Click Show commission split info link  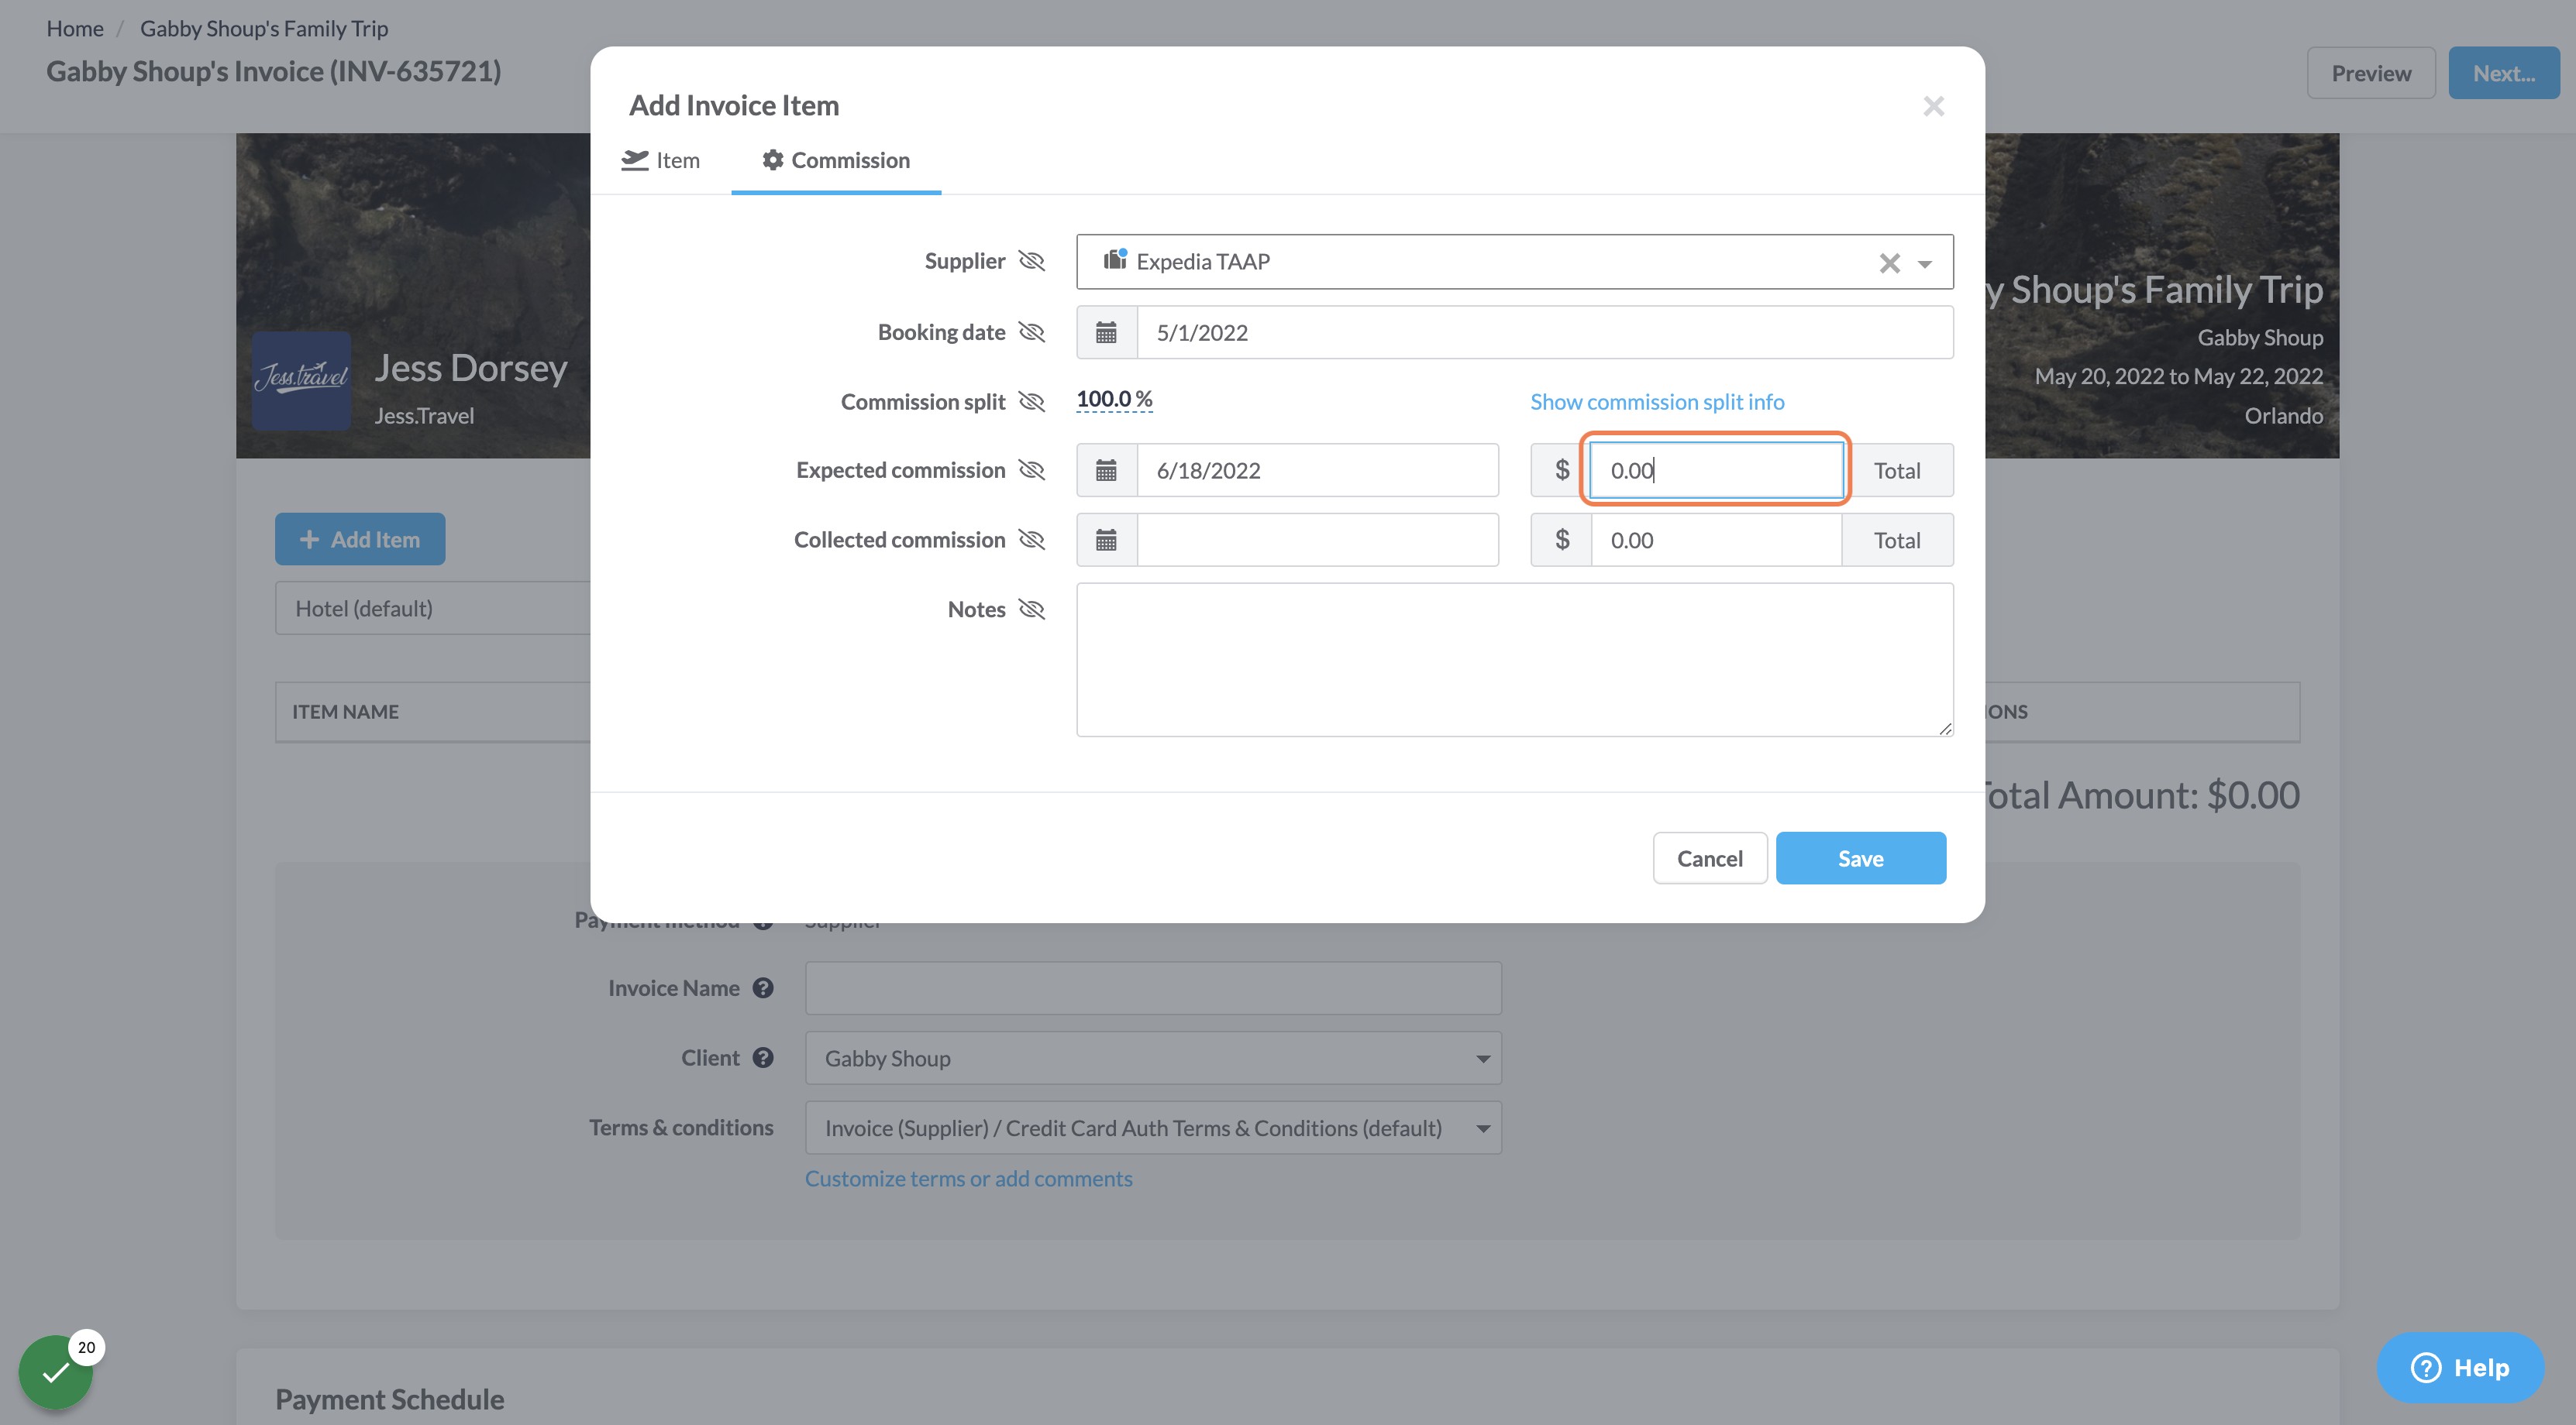1657,402
